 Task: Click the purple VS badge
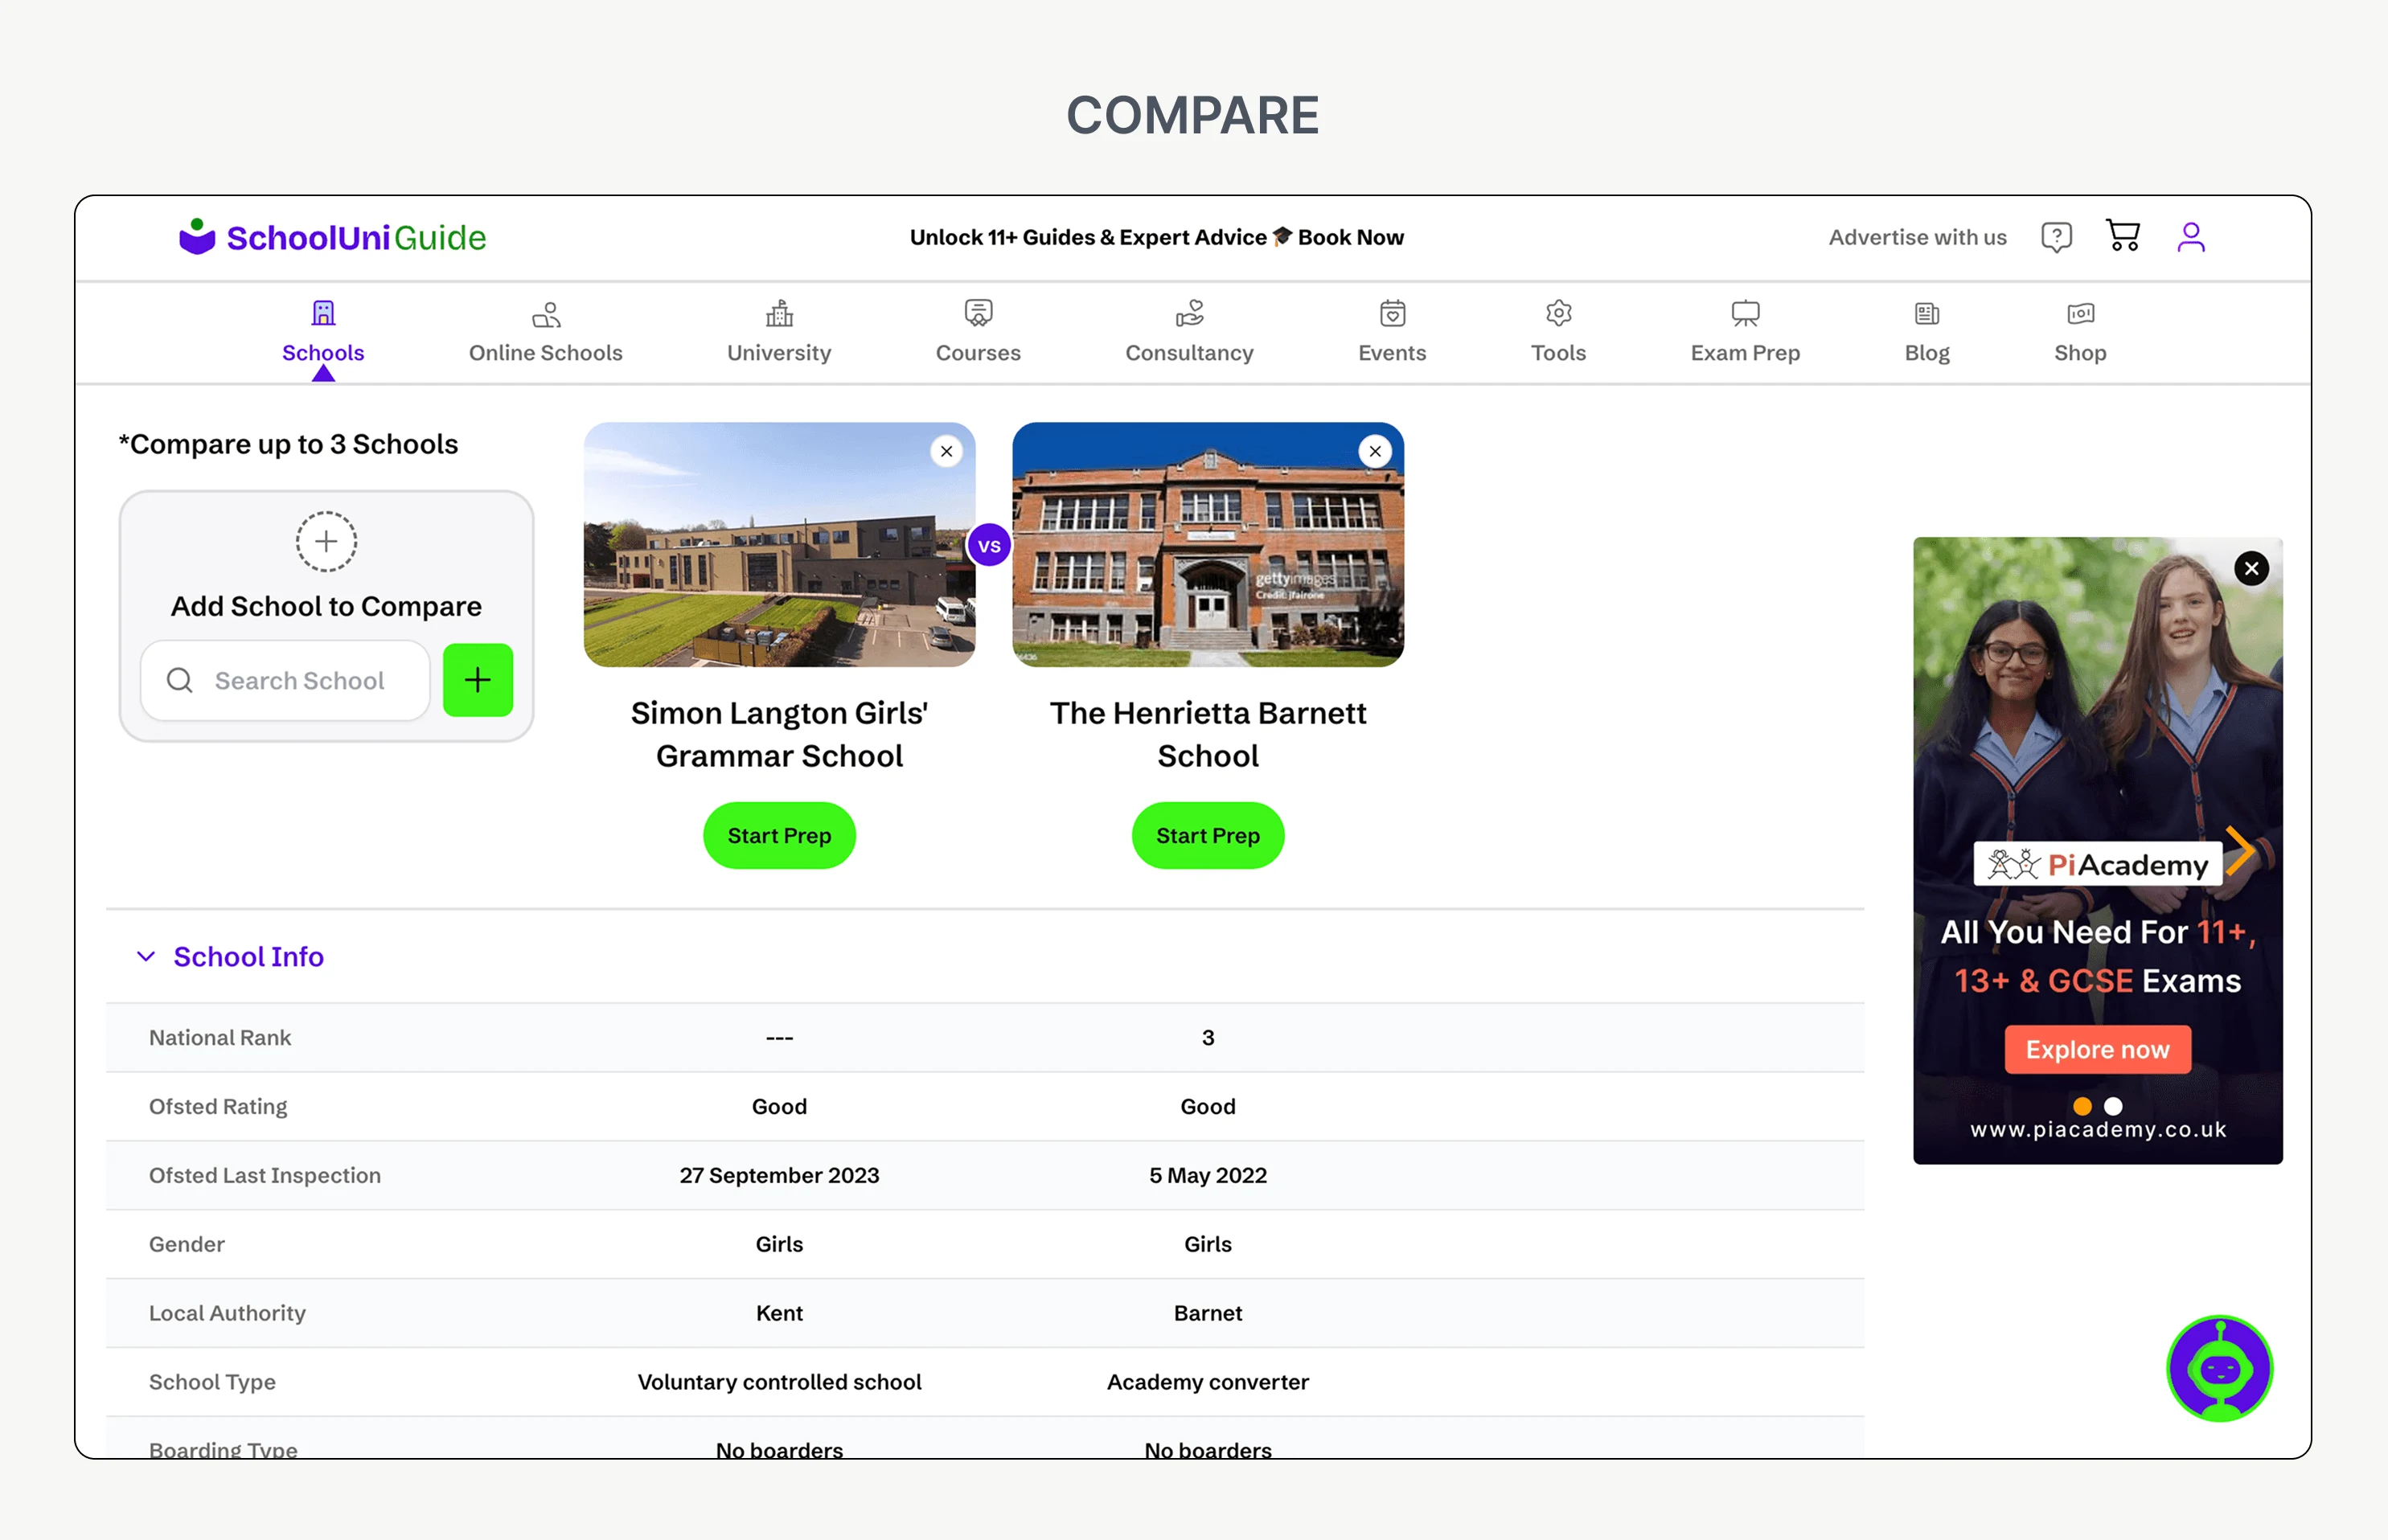pos(990,545)
